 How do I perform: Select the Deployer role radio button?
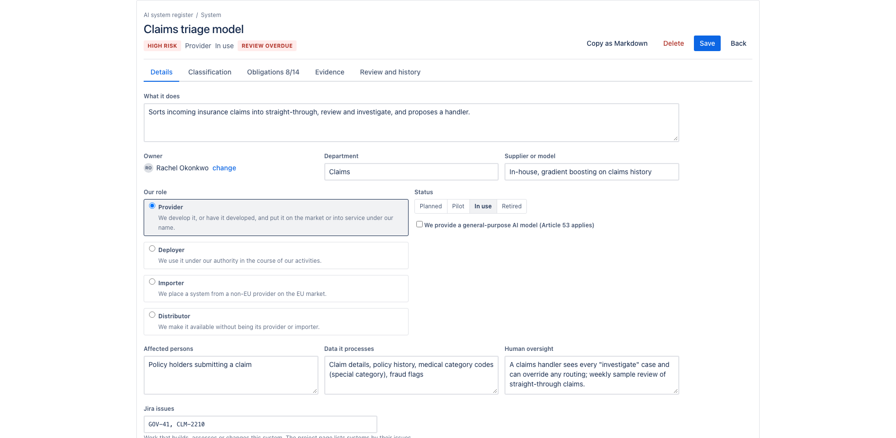[152, 249]
